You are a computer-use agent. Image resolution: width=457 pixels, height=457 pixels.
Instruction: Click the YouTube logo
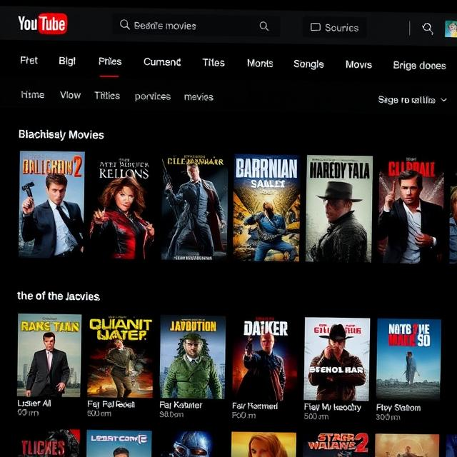pyautogui.click(x=42, y=24)
